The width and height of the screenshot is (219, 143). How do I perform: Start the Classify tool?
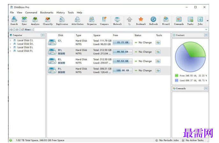click(48, 21)
